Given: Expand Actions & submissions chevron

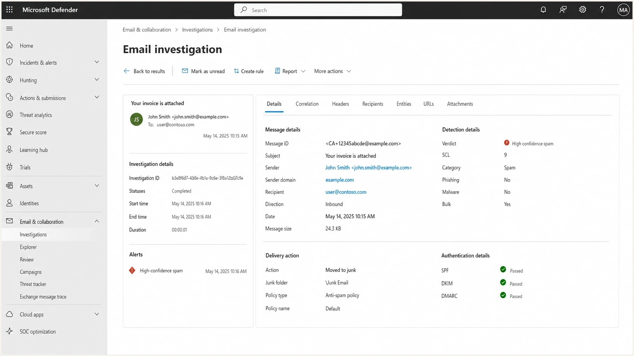Looking at the screenshot, I should coord(97,98).
